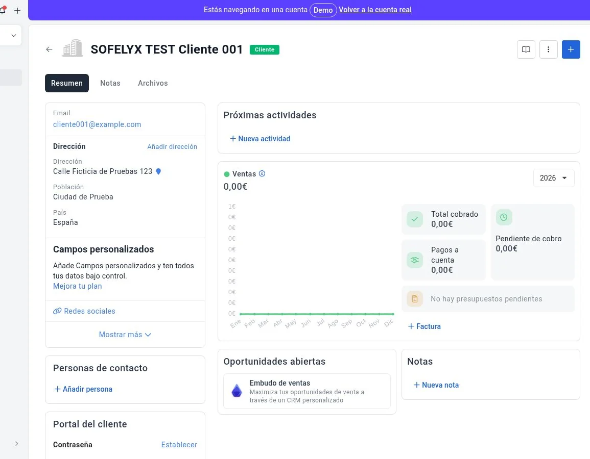This screenshot has width=590, height=459.
Task: Click the Ene label on sales chart
Action: point(235,324)
